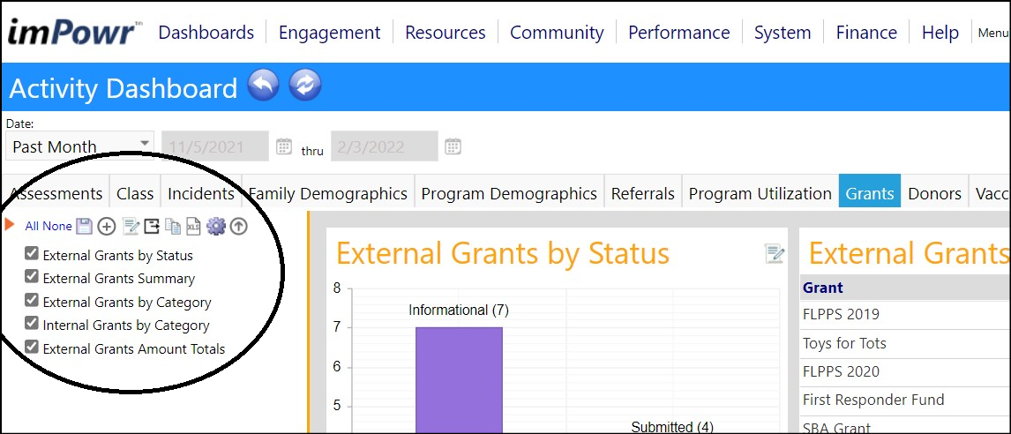Open the Performance menu

(679, 33)
